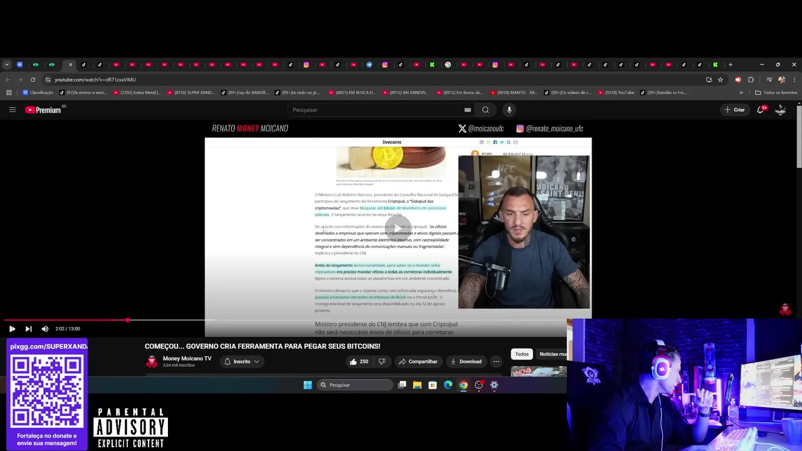Screen dimensions: 802x451
Task: Reload the page in Chrome
Action: tap(33, 80)
